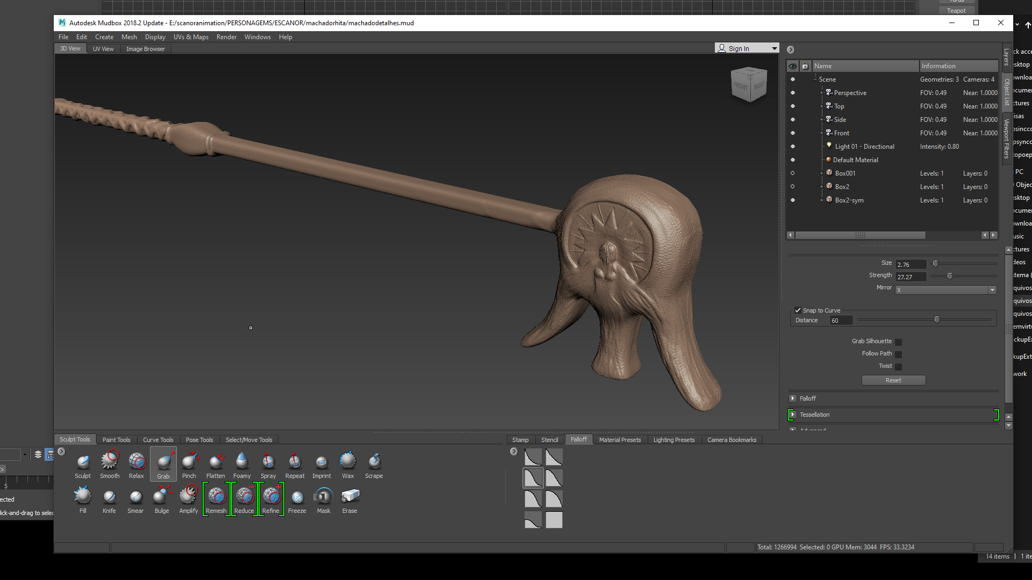Select the Fill tool

click(x=83, y=500)
